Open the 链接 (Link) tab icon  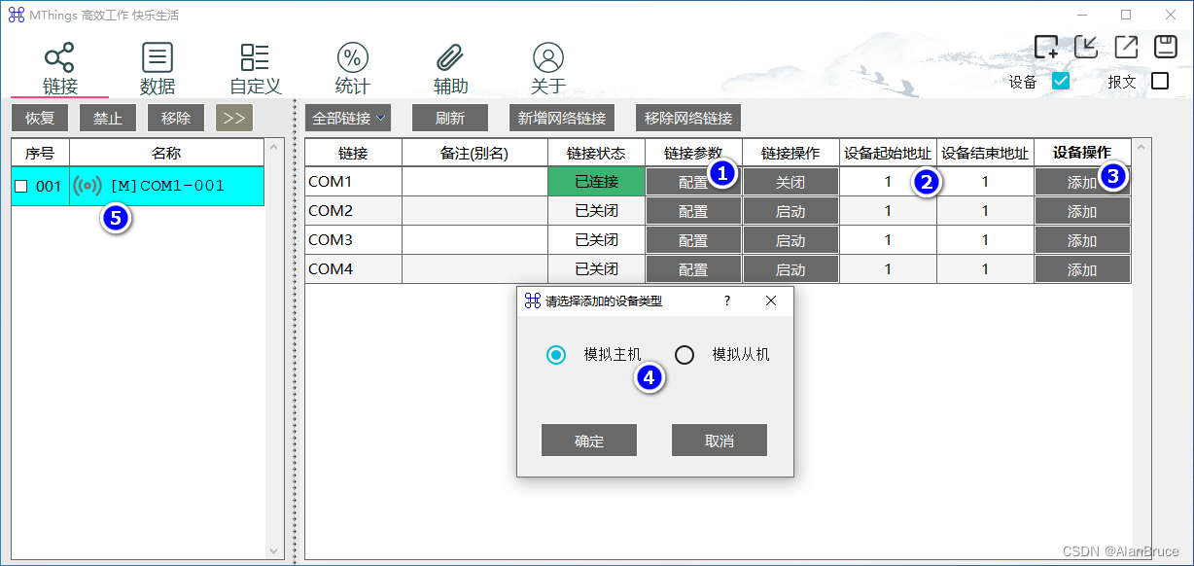[60, 58]
